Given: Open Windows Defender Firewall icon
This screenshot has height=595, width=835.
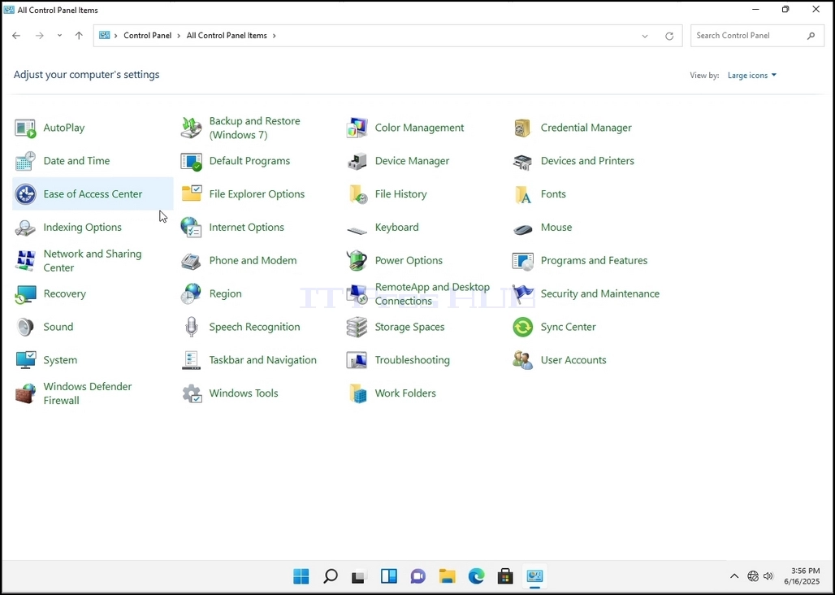Looking at the screenshot, I should 25,393.
